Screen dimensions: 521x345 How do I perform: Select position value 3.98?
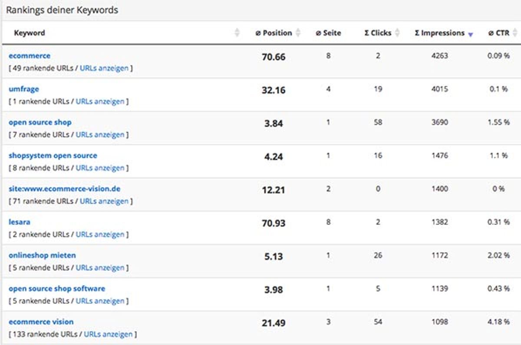click(x=274, y=290)
